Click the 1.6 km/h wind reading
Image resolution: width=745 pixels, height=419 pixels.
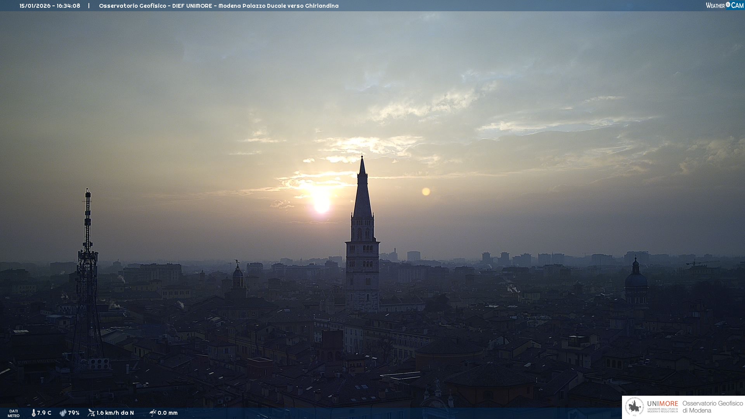(115, 413)
